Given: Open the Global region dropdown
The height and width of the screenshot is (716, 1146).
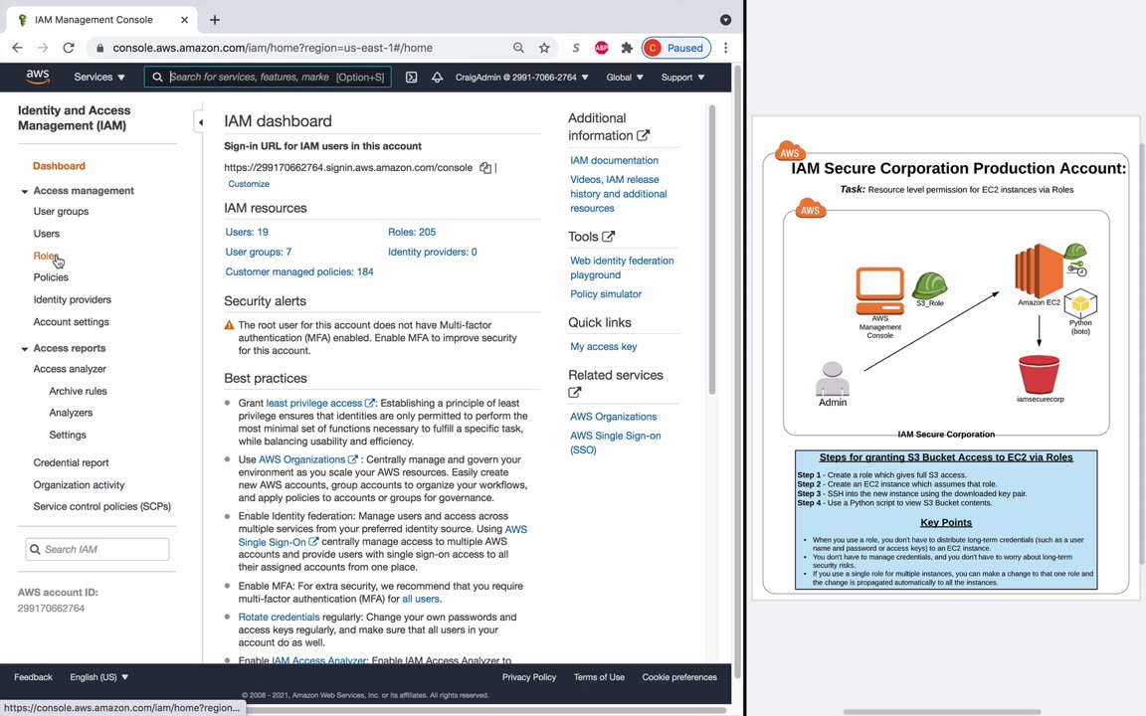Looking at the screenshot, I should (x=624, y=77).
